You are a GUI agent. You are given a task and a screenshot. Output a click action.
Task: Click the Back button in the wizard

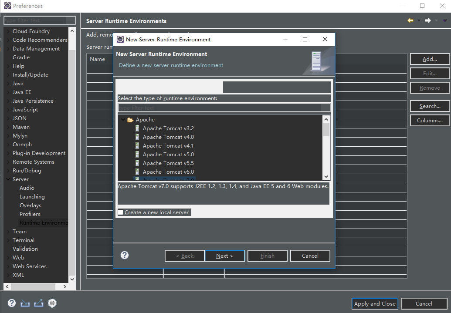click(x=185, y=256)
